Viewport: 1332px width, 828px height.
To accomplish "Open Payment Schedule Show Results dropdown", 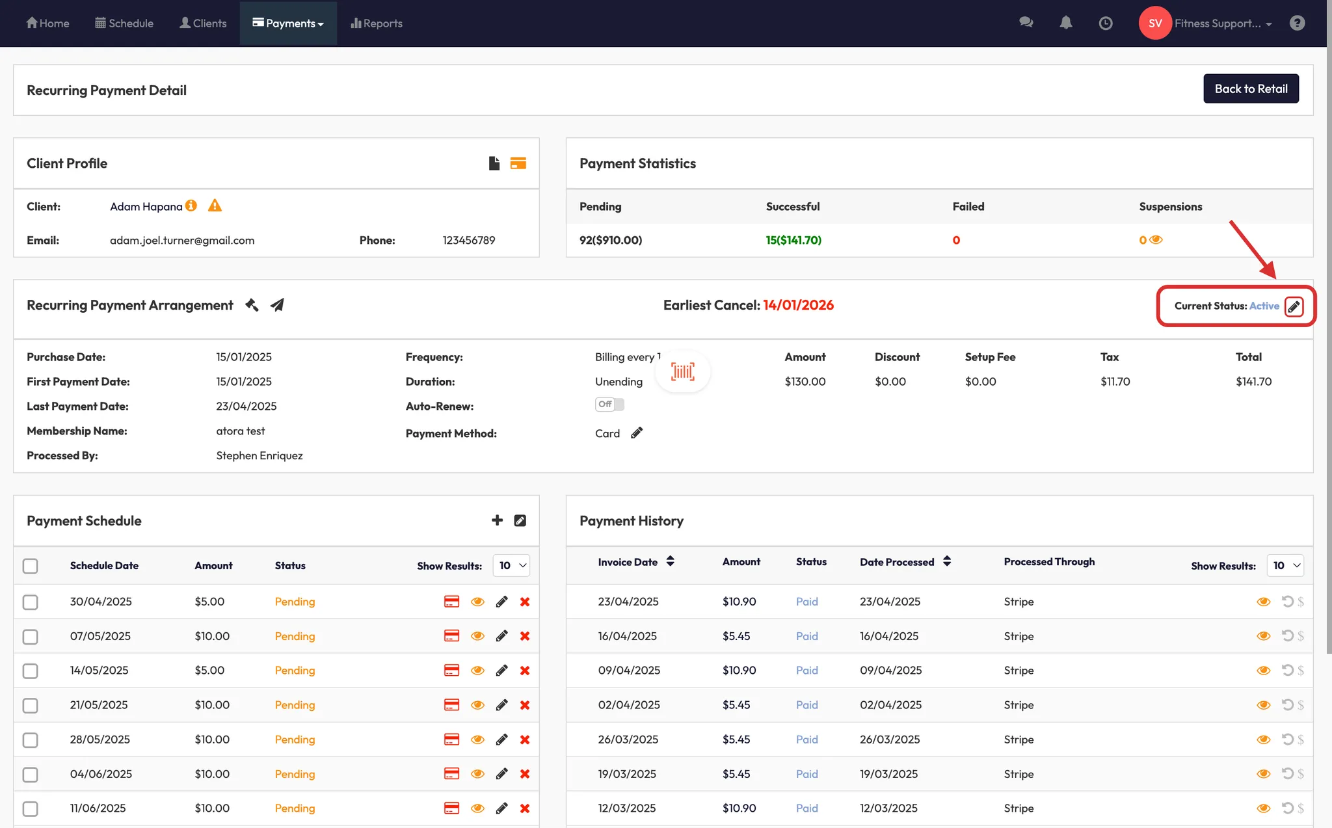I will coord(511,566).
